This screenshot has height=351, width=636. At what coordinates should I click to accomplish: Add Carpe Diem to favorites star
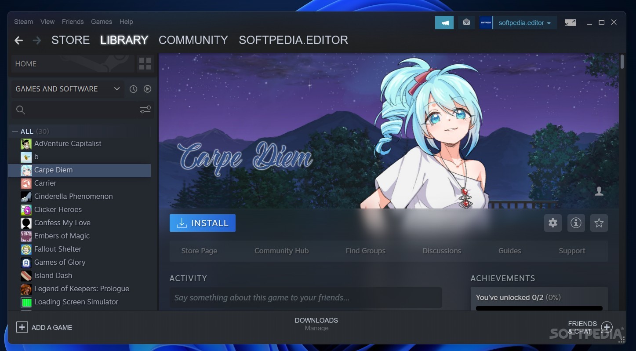pos(599,223)
